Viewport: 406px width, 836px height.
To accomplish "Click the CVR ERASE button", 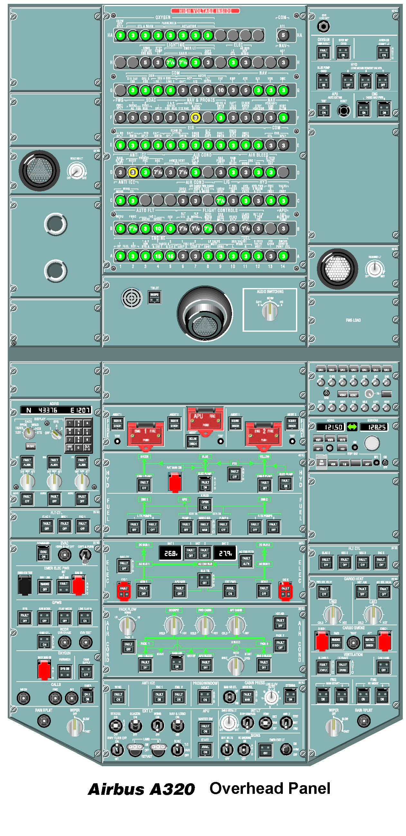I will (x=65, y=642).
